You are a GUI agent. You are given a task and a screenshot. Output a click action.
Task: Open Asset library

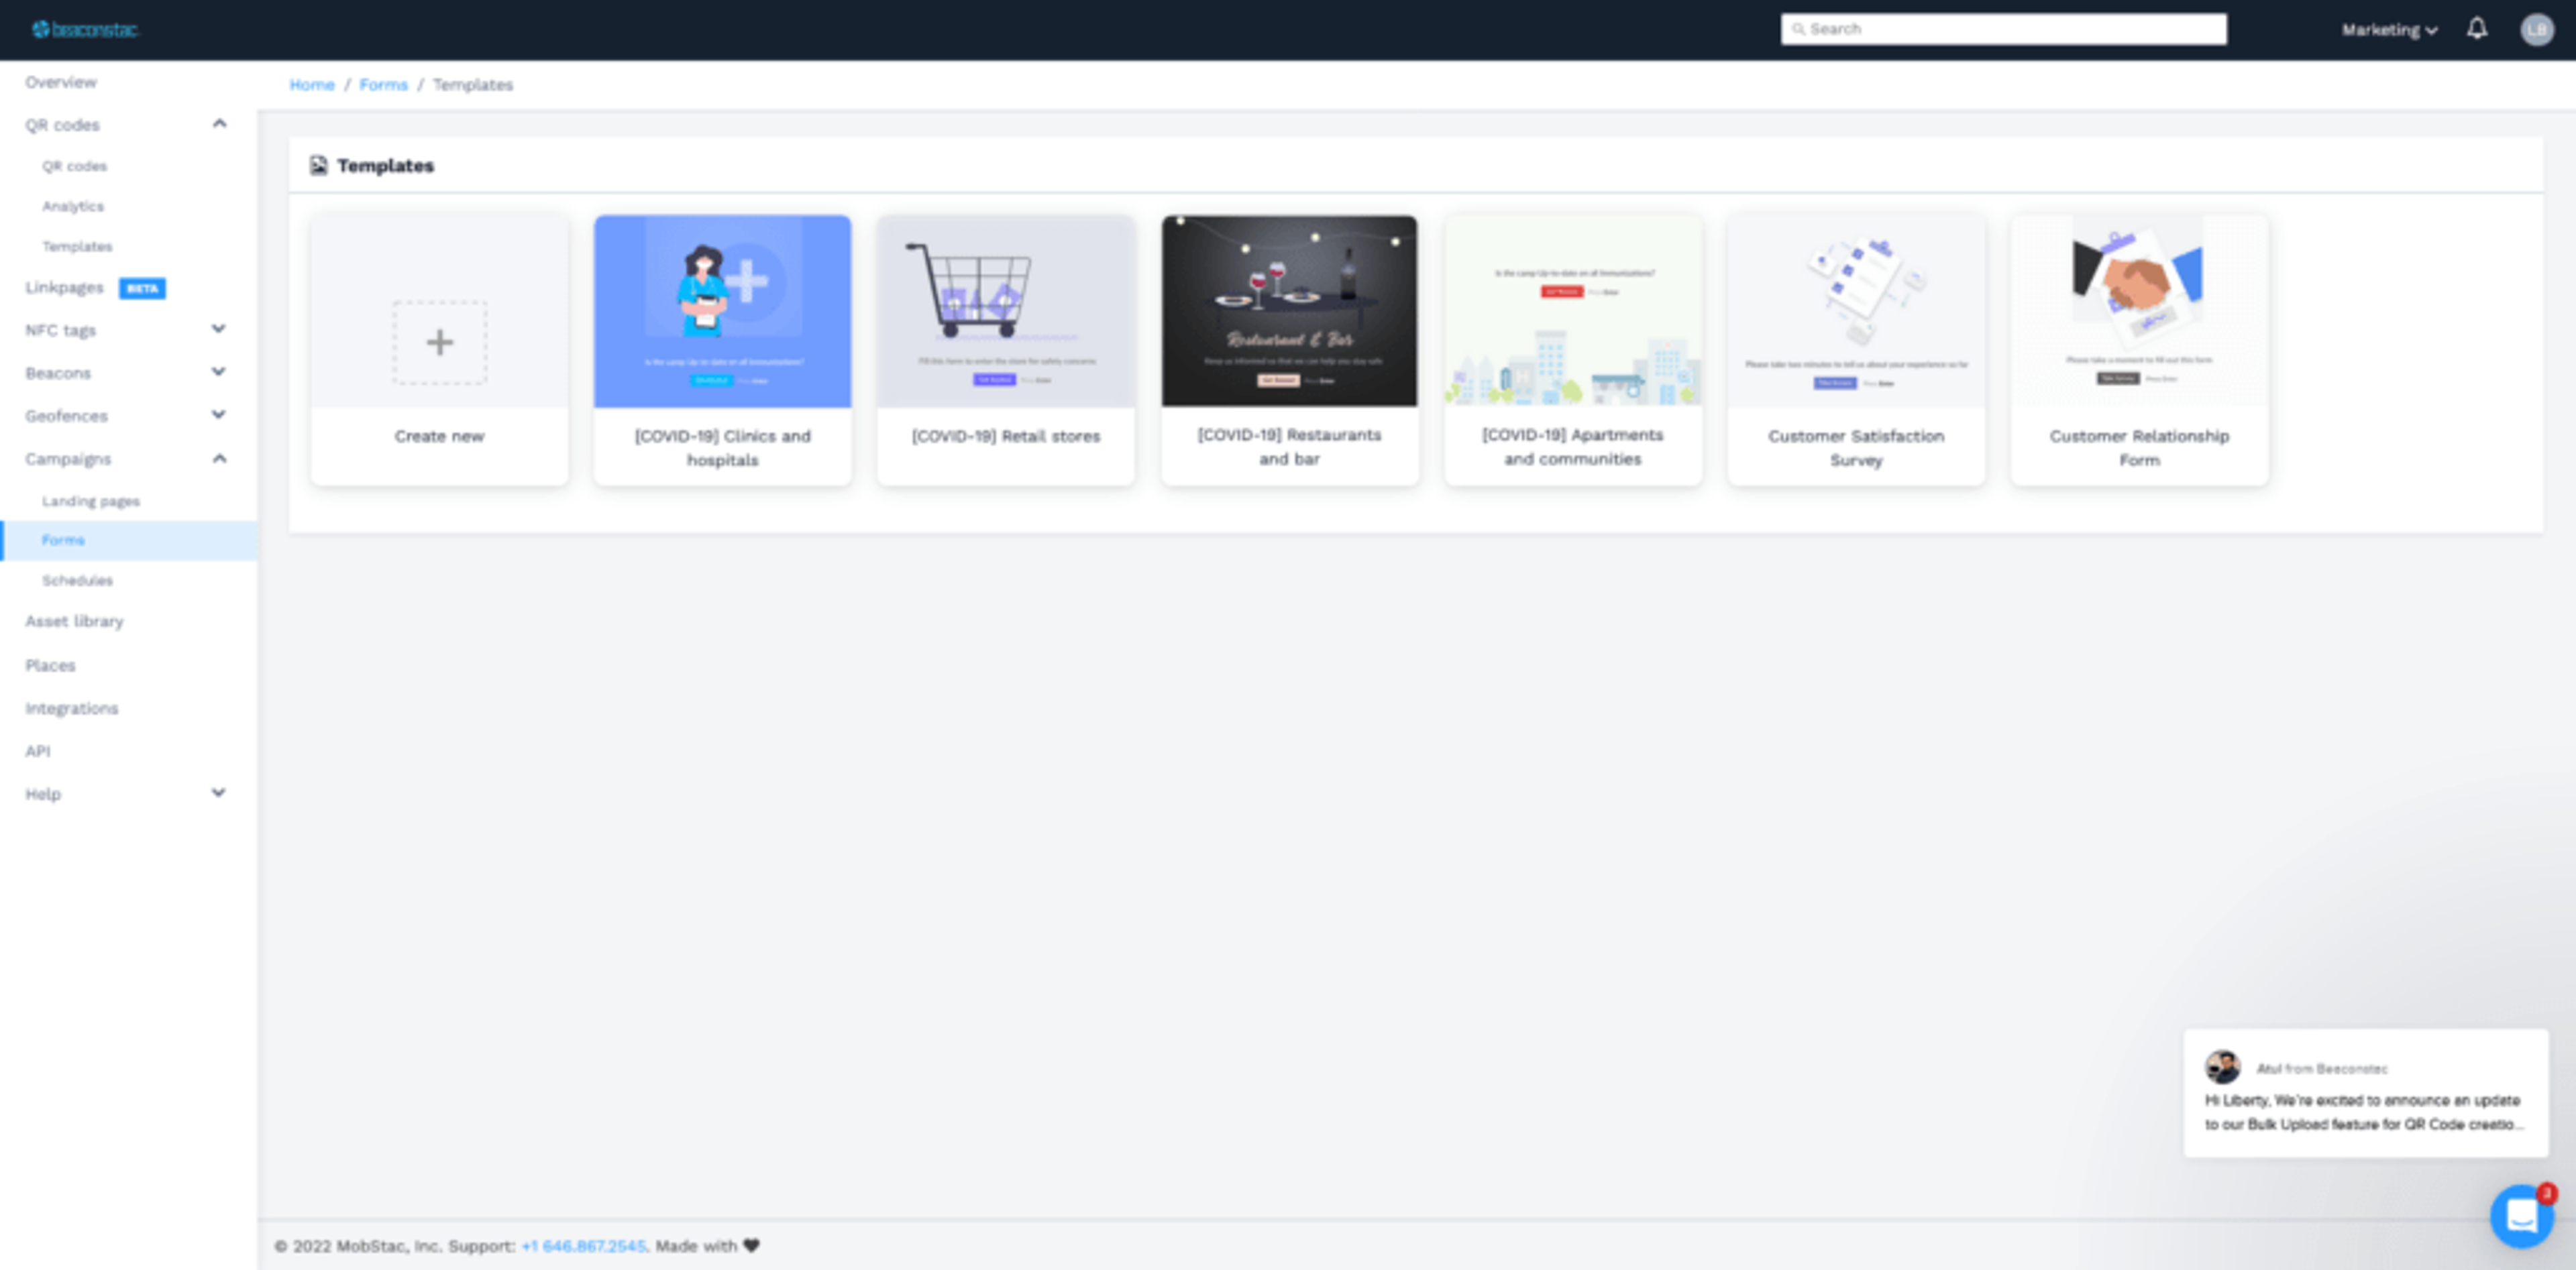tap(74, 622)
